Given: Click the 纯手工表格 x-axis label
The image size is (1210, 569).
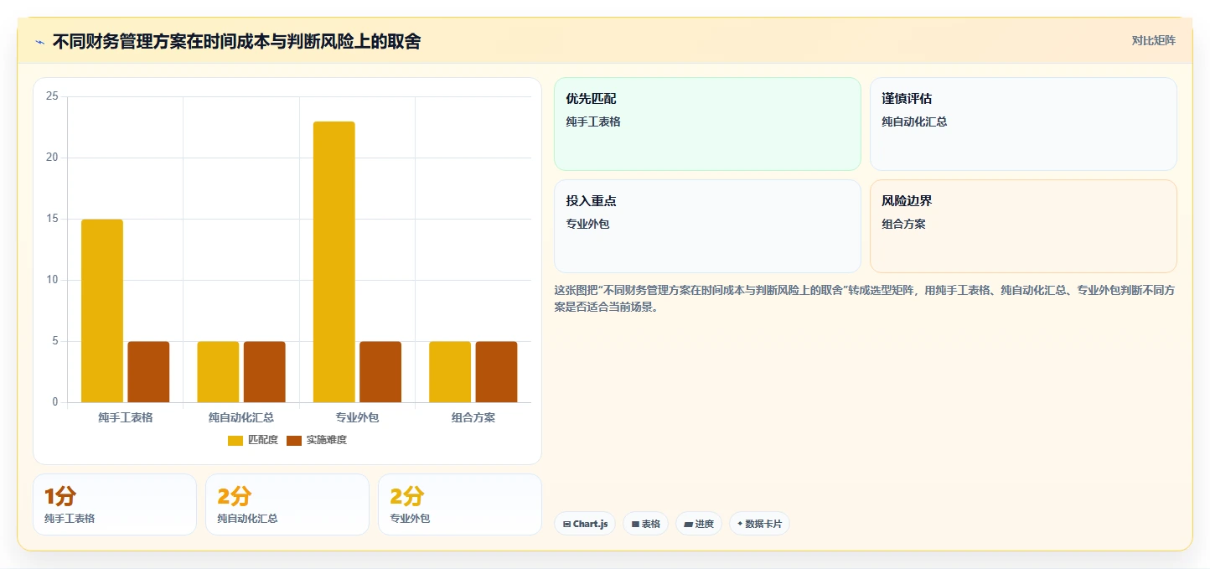Looking at the screenshot, I should click(126, 416).
